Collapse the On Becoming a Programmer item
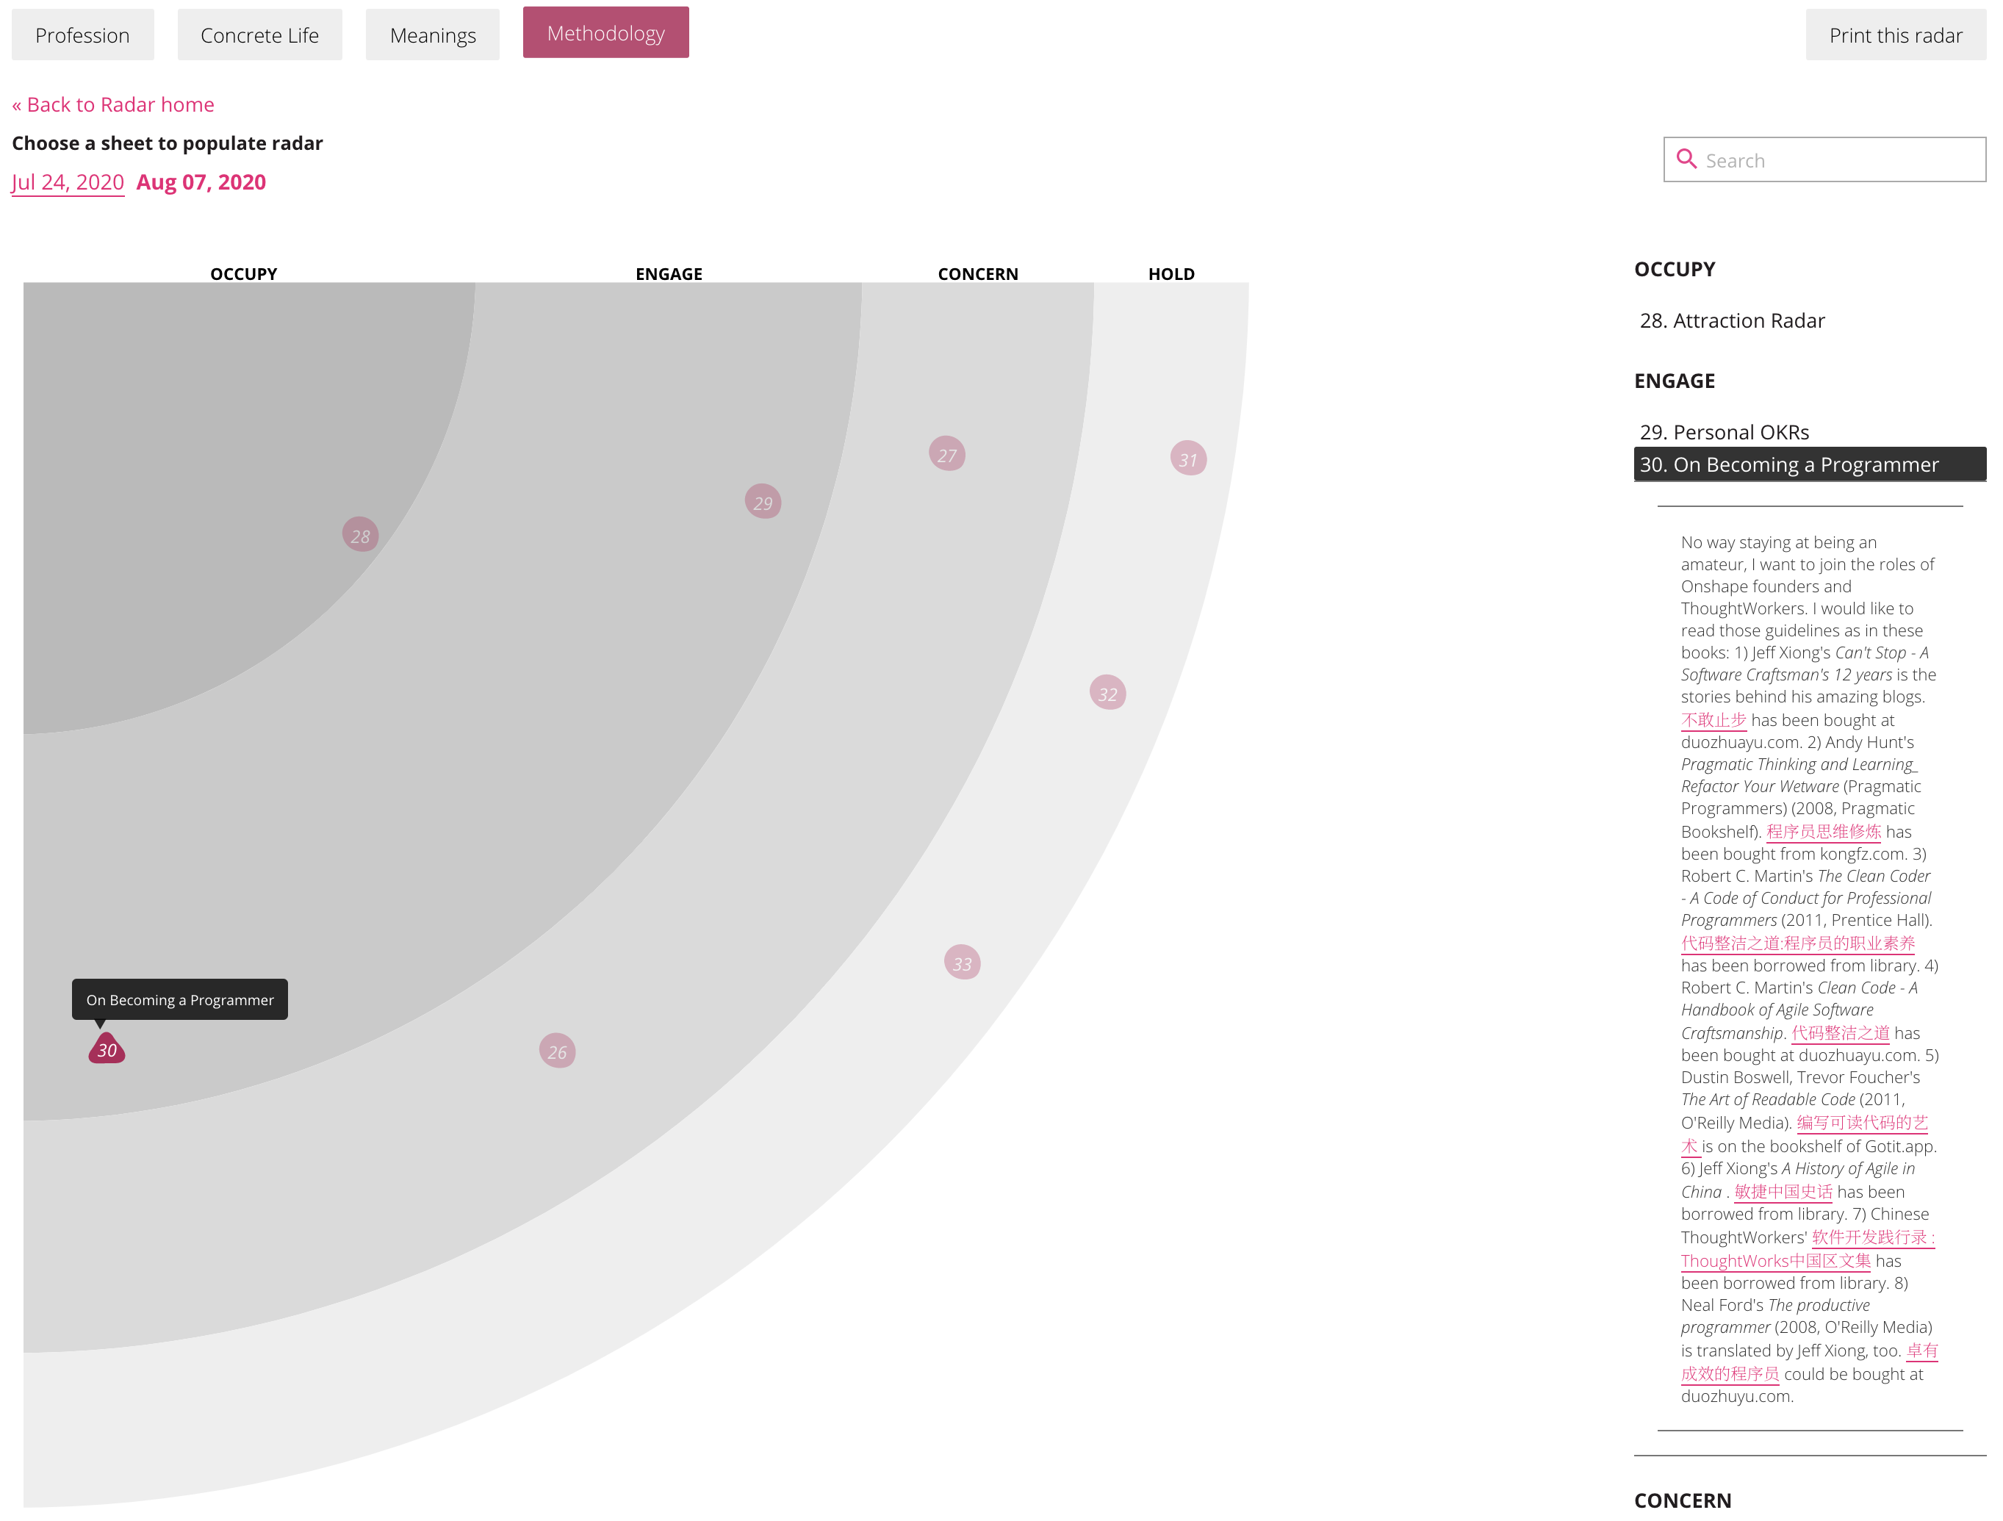The width and height of the screenshot is (2003, 1521). click(1788, 464)
